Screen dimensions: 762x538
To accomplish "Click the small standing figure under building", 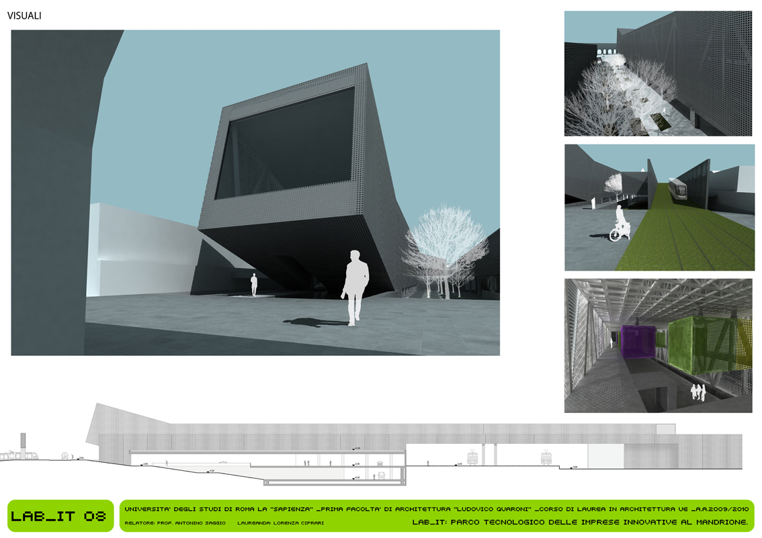I will (x=254, y=284).
